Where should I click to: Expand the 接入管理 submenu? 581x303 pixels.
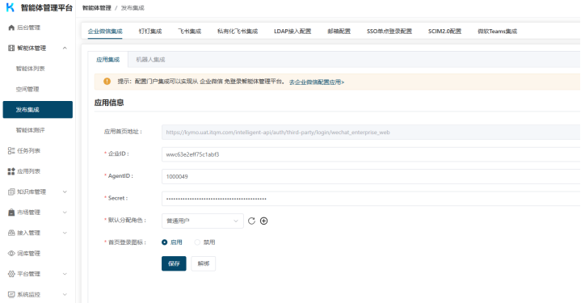point(65,233)
